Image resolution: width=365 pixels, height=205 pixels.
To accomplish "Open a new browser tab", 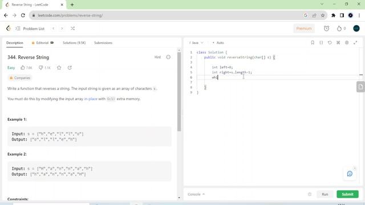I will (x=72, y=5).
